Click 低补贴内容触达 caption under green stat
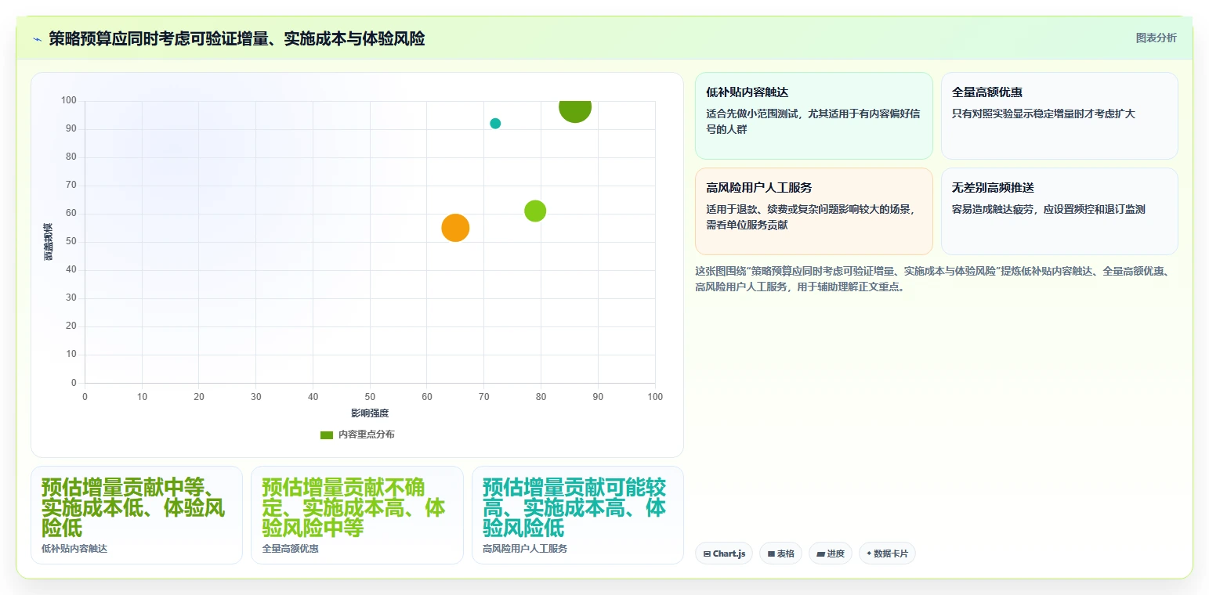The height and width of the screenshot is (595, 1209). 74,549
